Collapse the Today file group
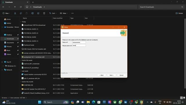This screenshot has height=105, width=186. click(x=21, y=22)
